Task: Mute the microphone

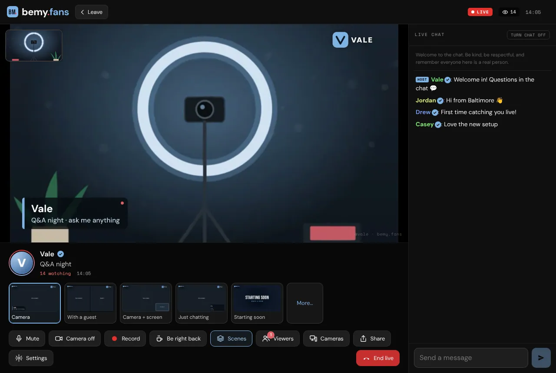Action: tap(27, 338)
